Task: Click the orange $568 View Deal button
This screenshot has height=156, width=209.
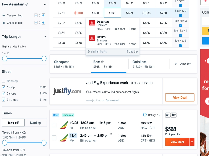Action: (177, 142)
